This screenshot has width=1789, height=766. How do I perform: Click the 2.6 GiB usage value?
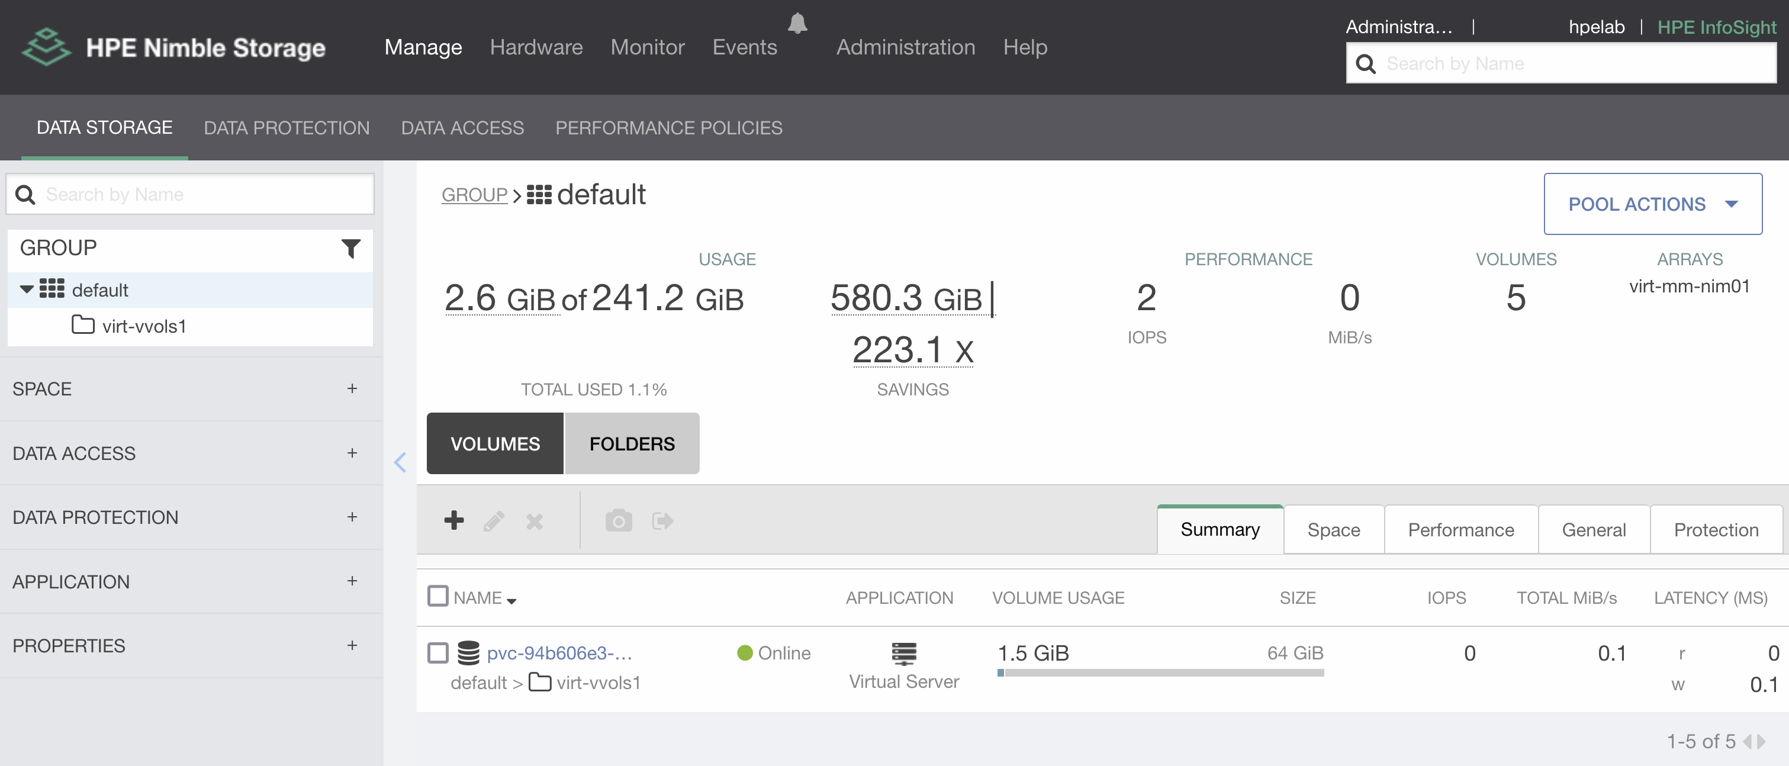(500, 298)
